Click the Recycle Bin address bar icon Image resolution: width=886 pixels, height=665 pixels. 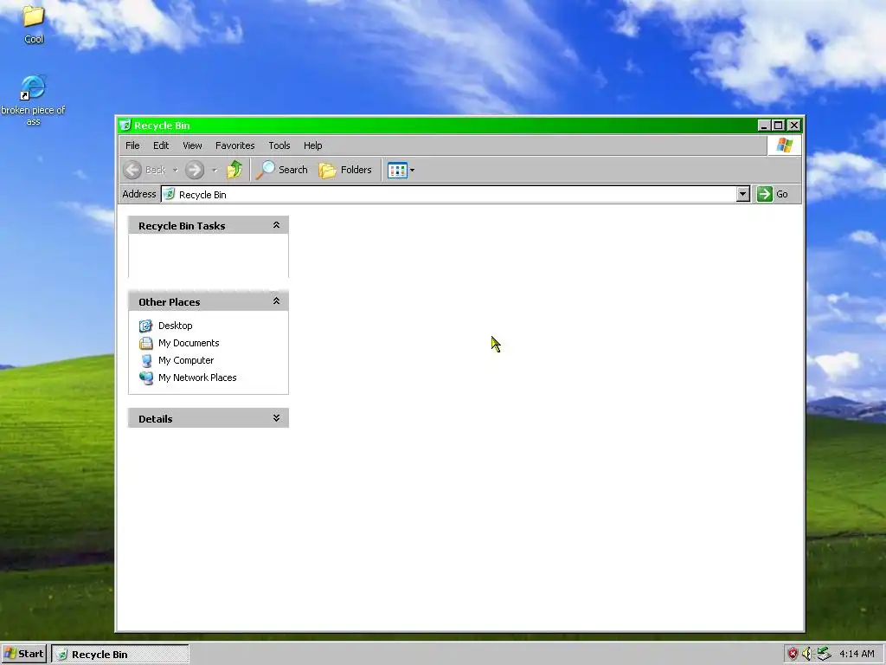tap(169, 195)
